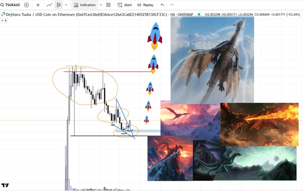Select the large sky dragon image
The width and height of the screenshot is (303, 191).
[212, 60]
